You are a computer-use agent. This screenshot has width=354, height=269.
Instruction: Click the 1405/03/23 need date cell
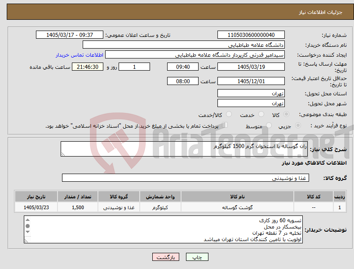tap(36, 207)
